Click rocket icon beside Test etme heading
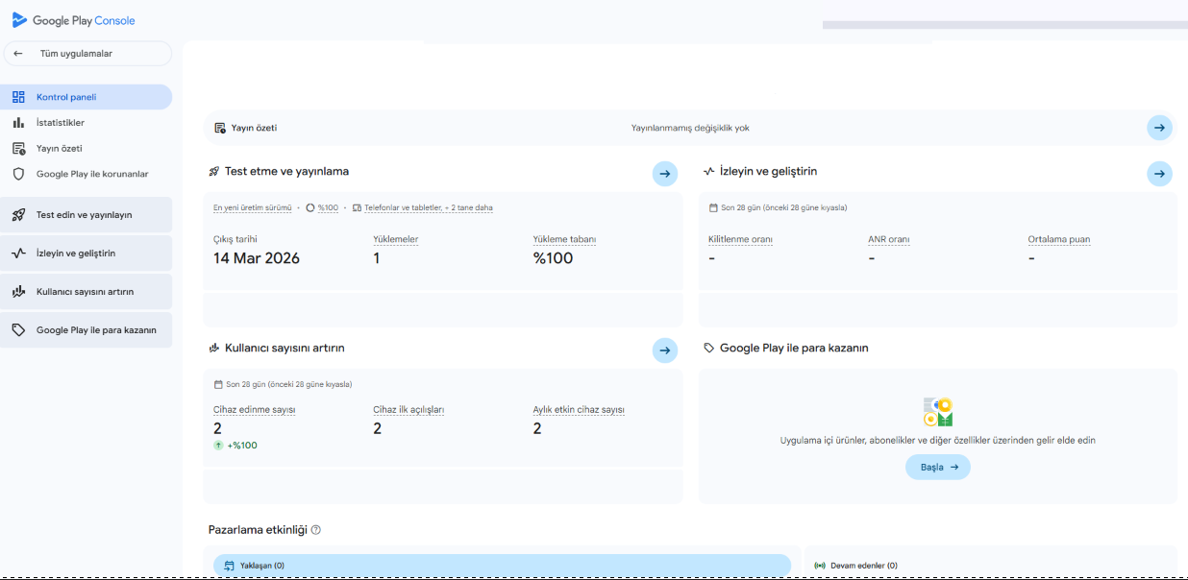 pyautogui.click(x=214, y=172)
